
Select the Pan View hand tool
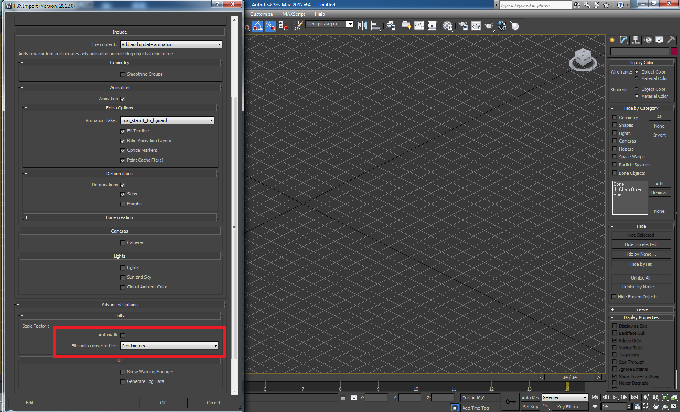pos(656,406)
